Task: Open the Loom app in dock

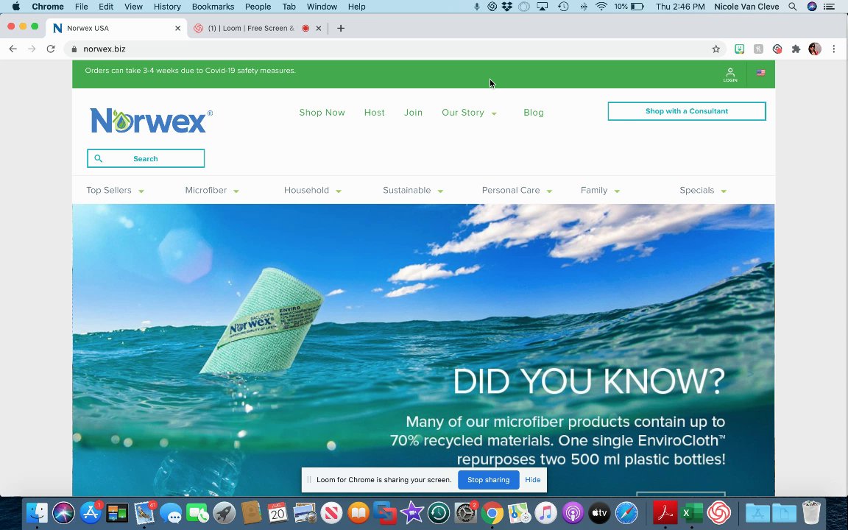Action: tap(718, 512)
